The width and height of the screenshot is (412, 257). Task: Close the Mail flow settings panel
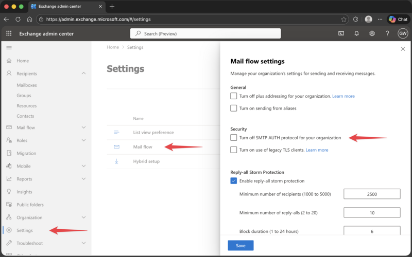(x=402, y=49)
